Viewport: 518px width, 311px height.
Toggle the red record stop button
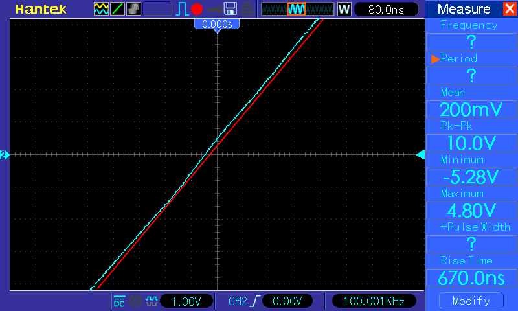[x=197, y=9]
